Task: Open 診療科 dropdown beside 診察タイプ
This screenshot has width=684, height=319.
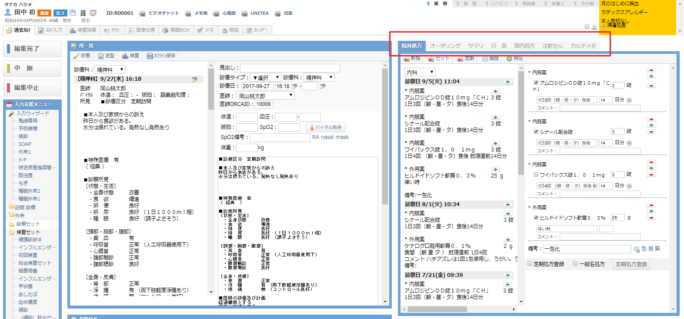Action: click(x=319, y=78)
